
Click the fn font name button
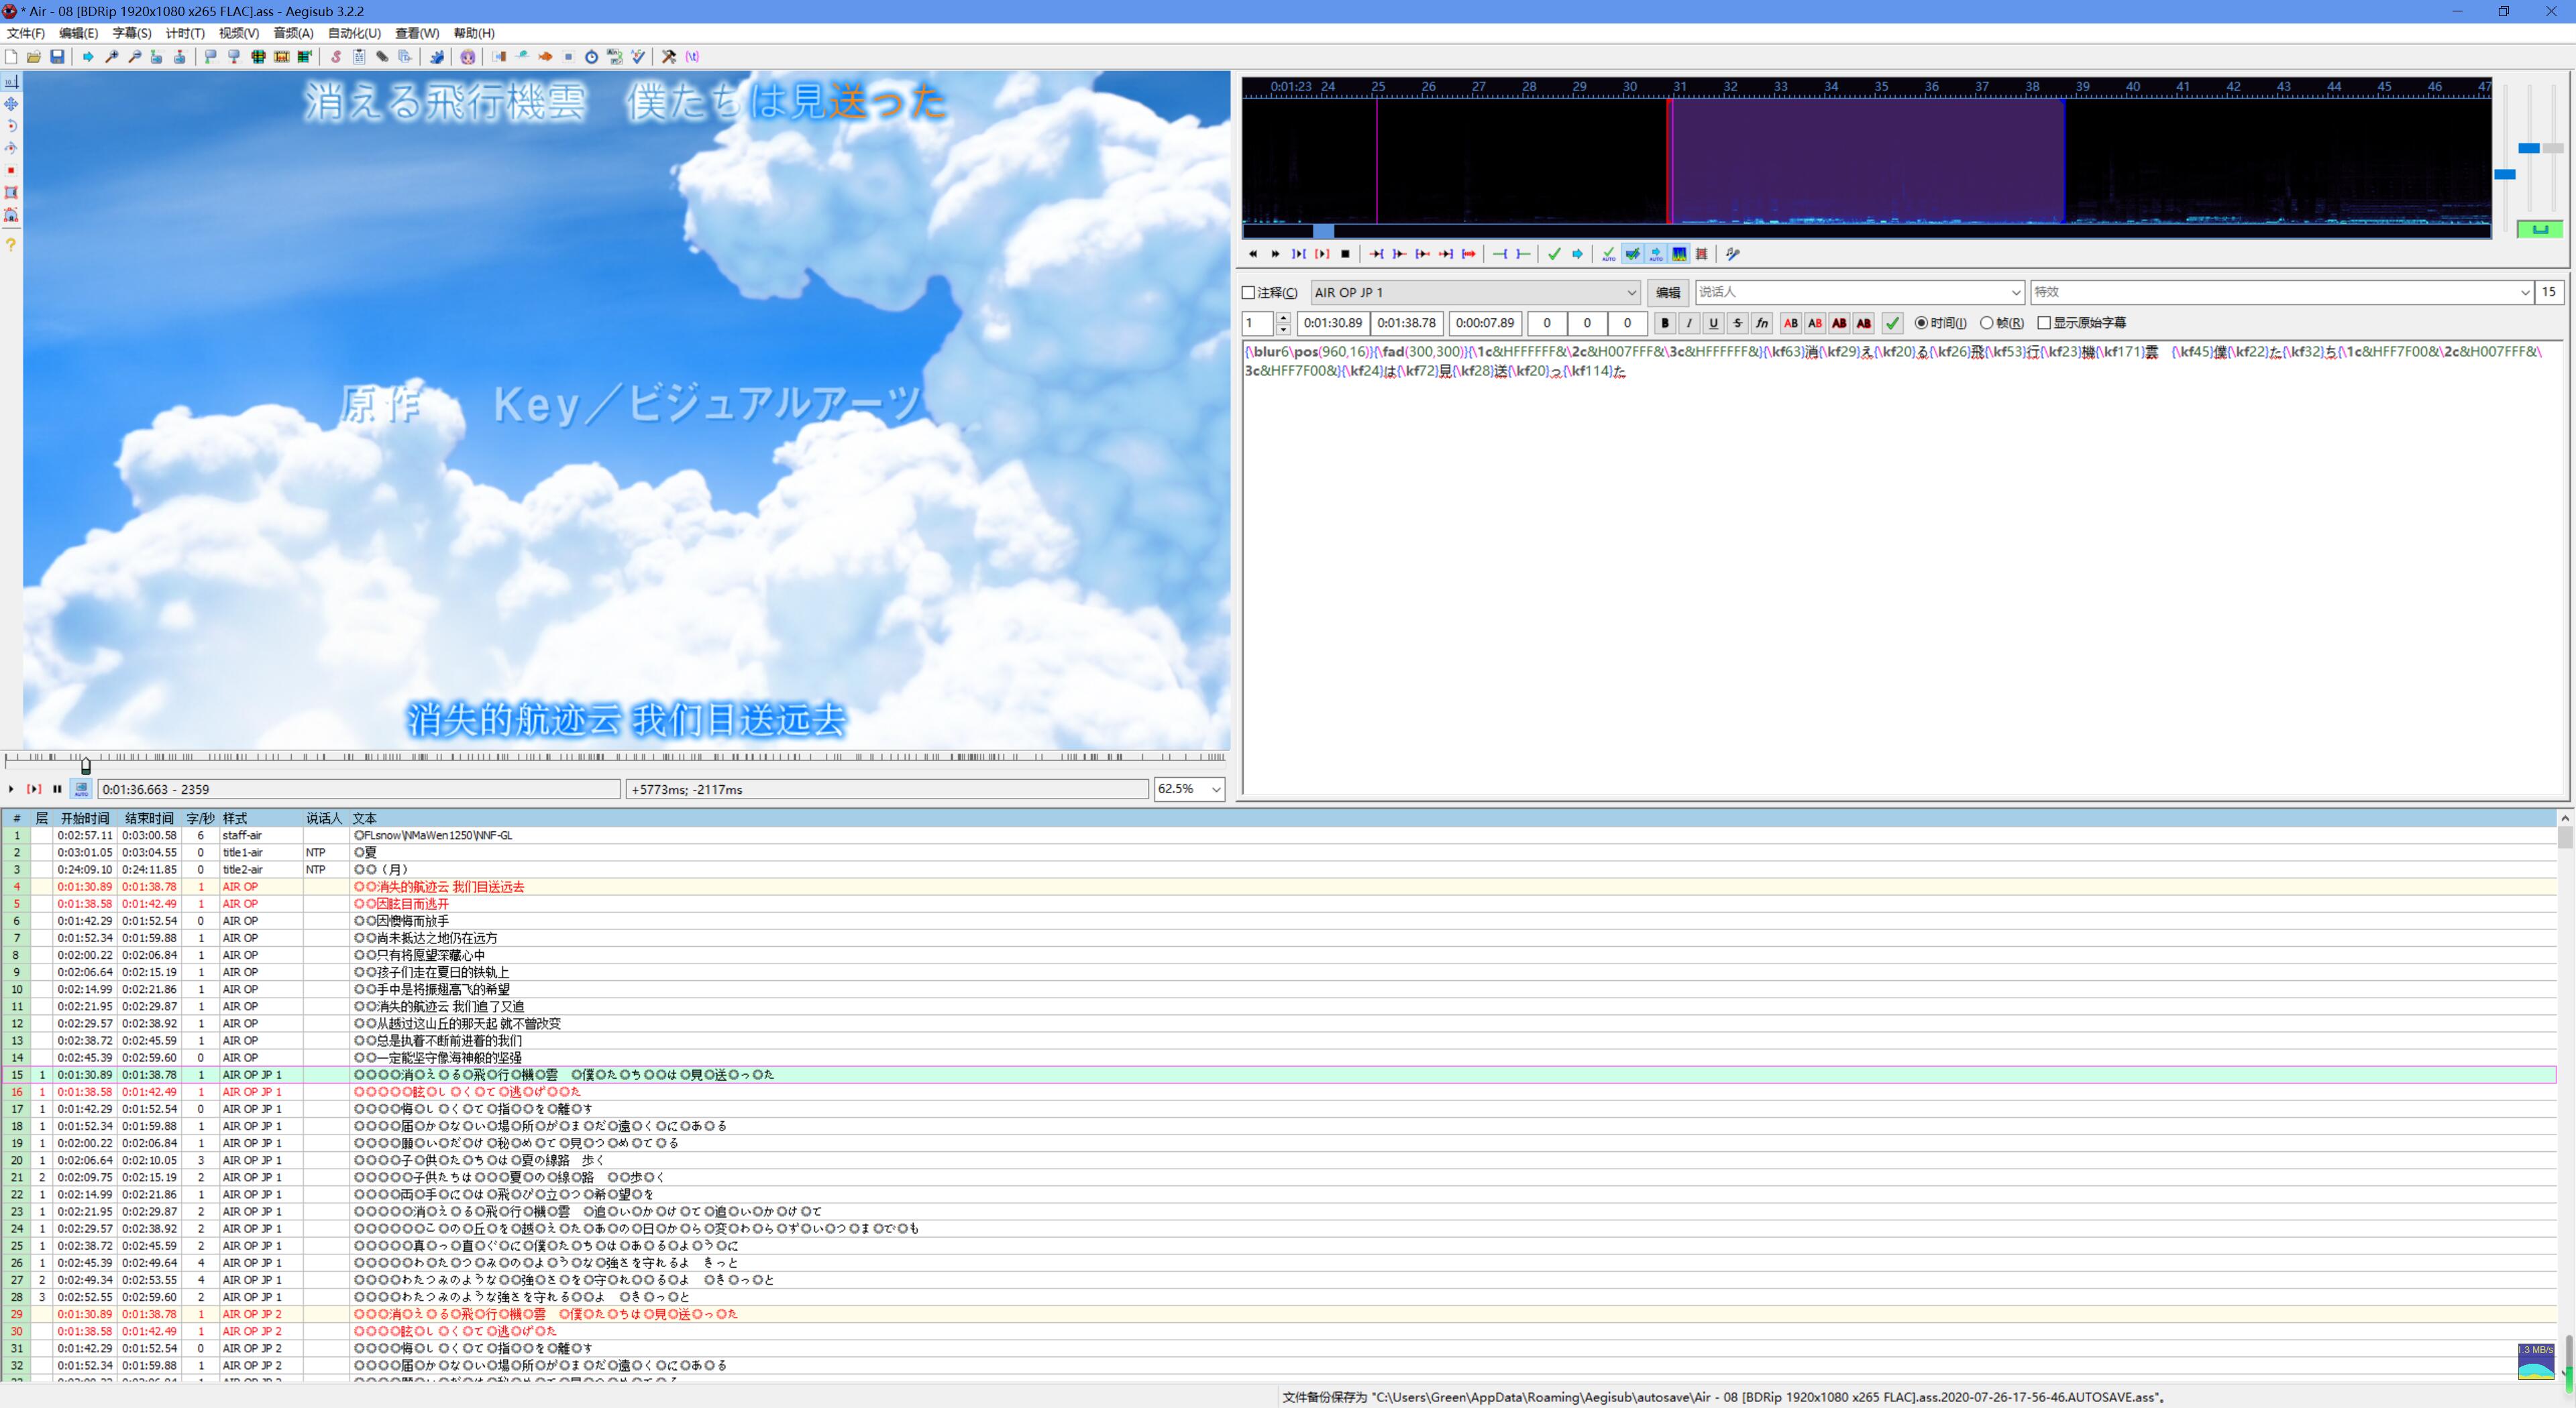coord(1762,322)
